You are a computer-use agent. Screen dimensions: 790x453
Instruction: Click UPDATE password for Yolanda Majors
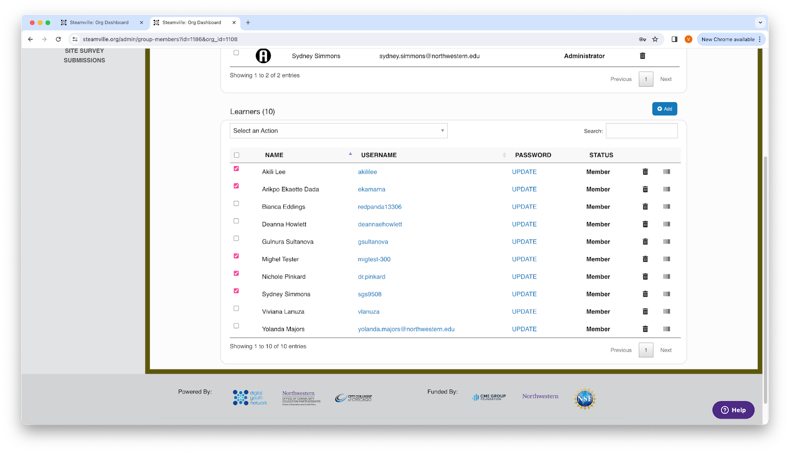pyautogui.click(x=524, y=329)
